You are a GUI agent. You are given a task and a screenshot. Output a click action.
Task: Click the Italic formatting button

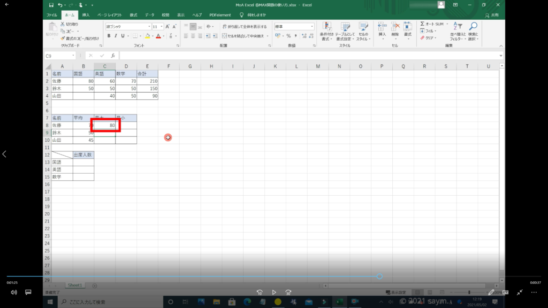tap(116, 36)
